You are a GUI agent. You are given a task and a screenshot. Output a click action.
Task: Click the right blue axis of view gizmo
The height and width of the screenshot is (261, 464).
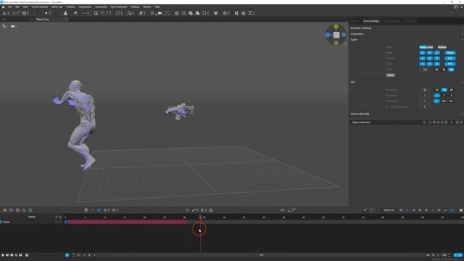[344, 35]
